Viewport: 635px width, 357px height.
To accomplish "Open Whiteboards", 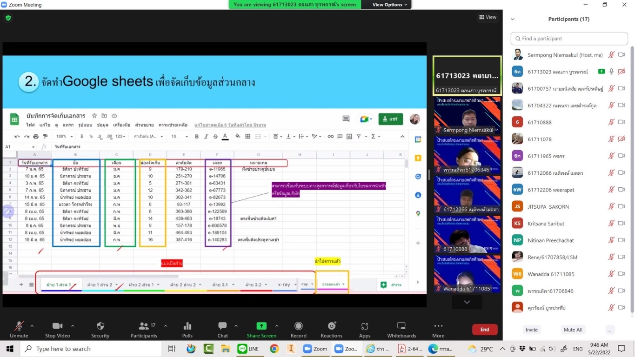I will 401,330.
